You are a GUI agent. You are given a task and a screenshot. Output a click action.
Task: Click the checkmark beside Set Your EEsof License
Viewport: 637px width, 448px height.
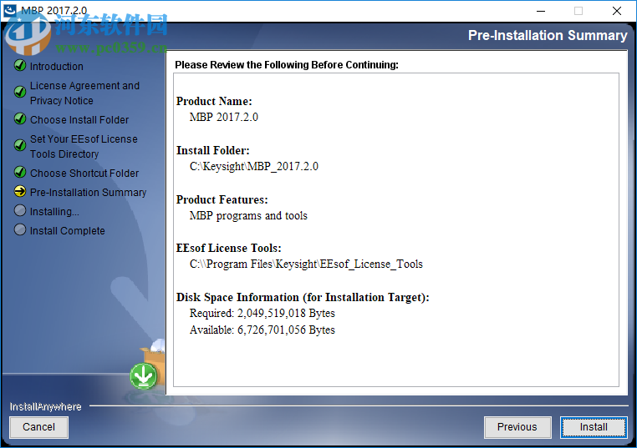[x=20, y=145]
